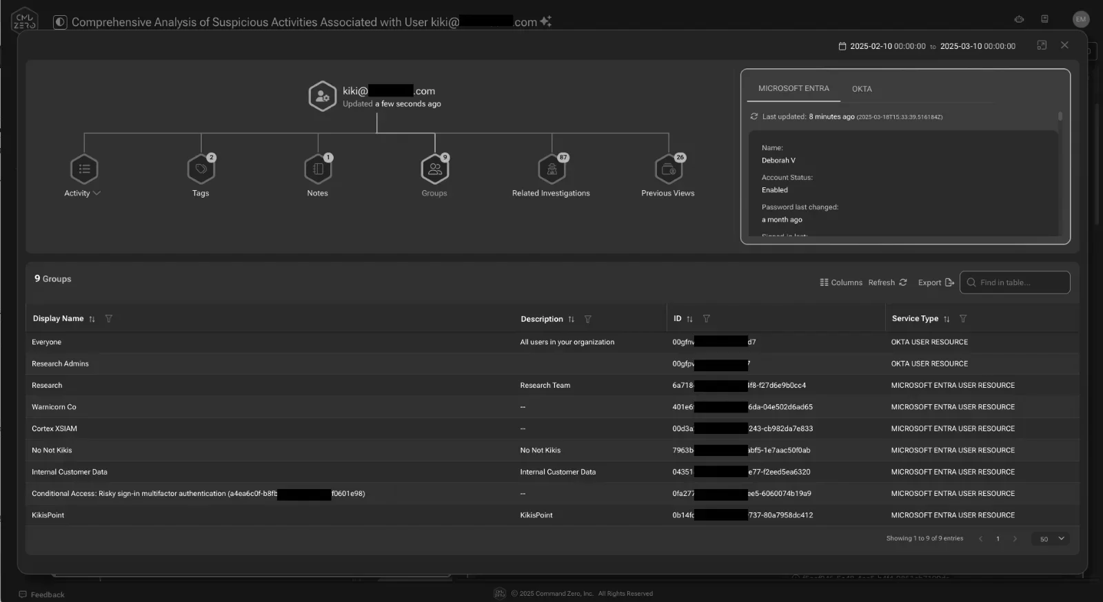Screen dimensions: 1103x602
Task: Open the 50 page size dropdown
Action: point(1051,539)
